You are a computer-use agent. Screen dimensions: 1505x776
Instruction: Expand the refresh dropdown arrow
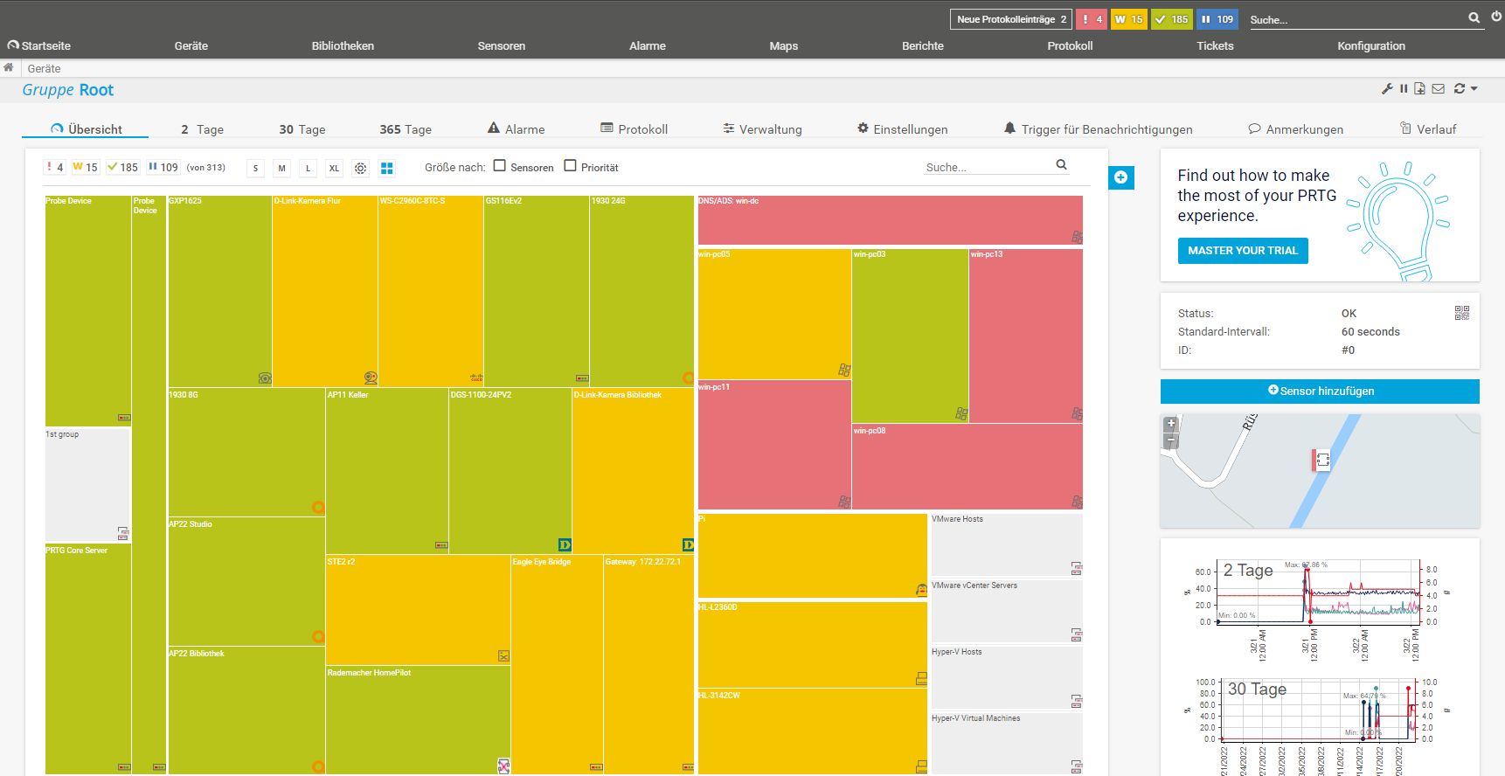point(1474,89)
